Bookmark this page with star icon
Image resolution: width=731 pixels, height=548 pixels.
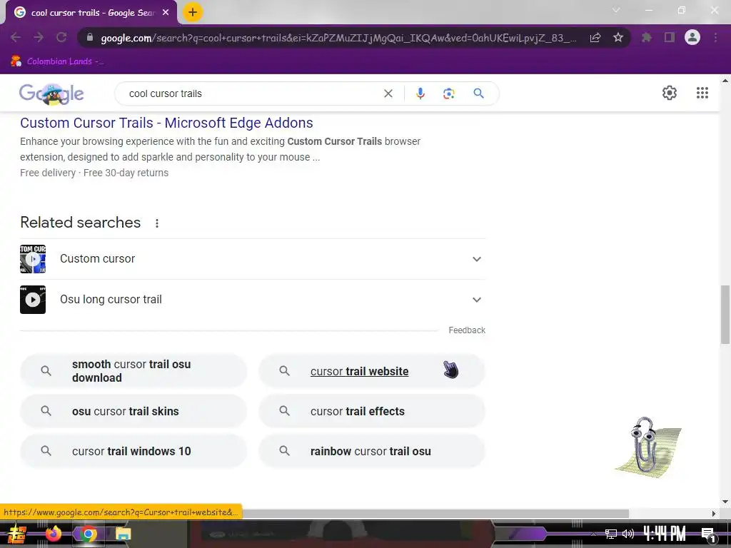(618, 37)
